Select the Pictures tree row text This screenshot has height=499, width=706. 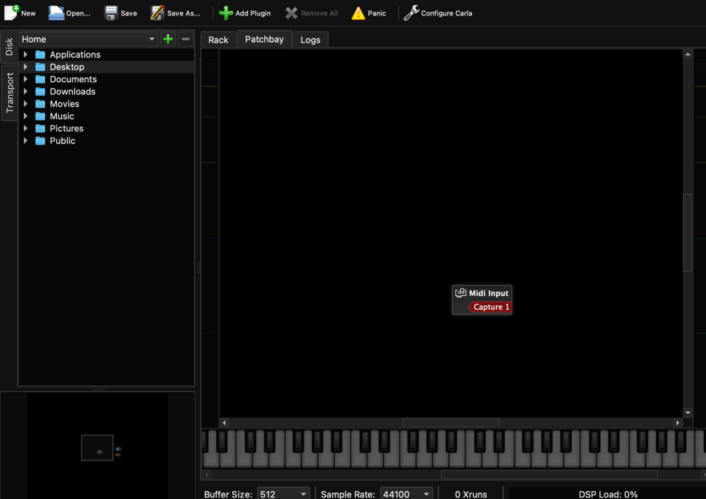point(67,128)
